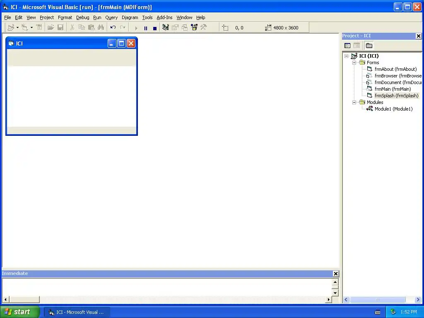
Task: Collapse the Forms folder
Action: tap(354, 63)
